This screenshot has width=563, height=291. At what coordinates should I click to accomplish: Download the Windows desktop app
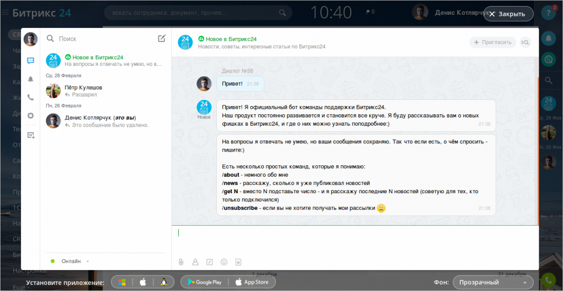point(122,282)
